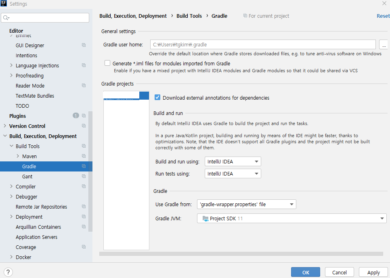Viewport: 390px width, 278px height.
Task: Expand the Language Injections node
Action: 11,65
